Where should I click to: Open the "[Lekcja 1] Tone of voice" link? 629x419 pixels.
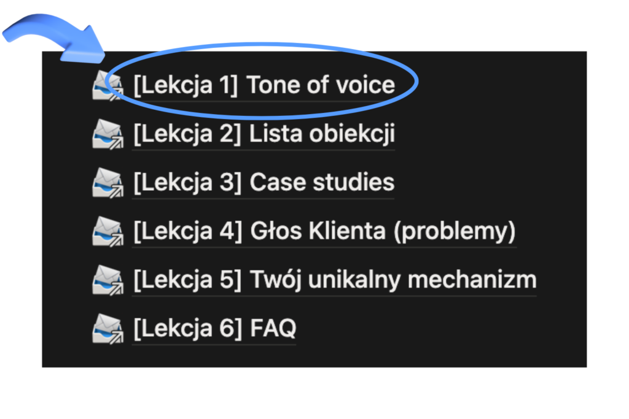tap(264, 85)
